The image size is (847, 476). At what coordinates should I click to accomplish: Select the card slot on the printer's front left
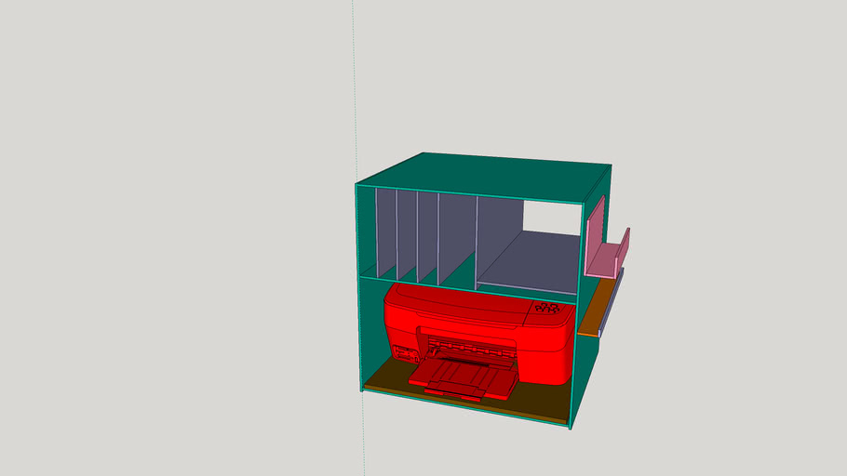(406, 353)
